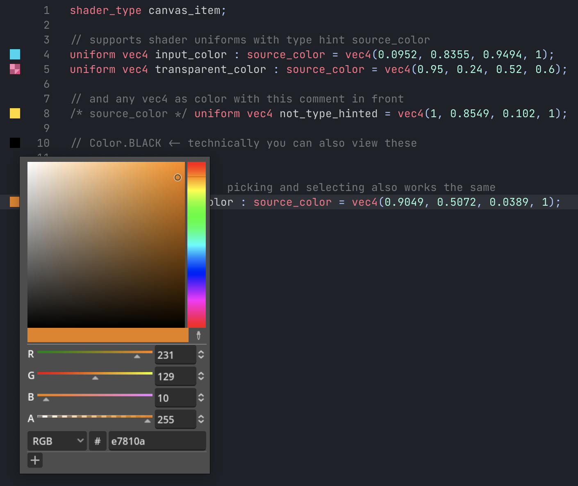This screenshot has height=486, width=578.
Task: Click the value 0.5072 on the highlighted line
Action: tap(456, 202)
